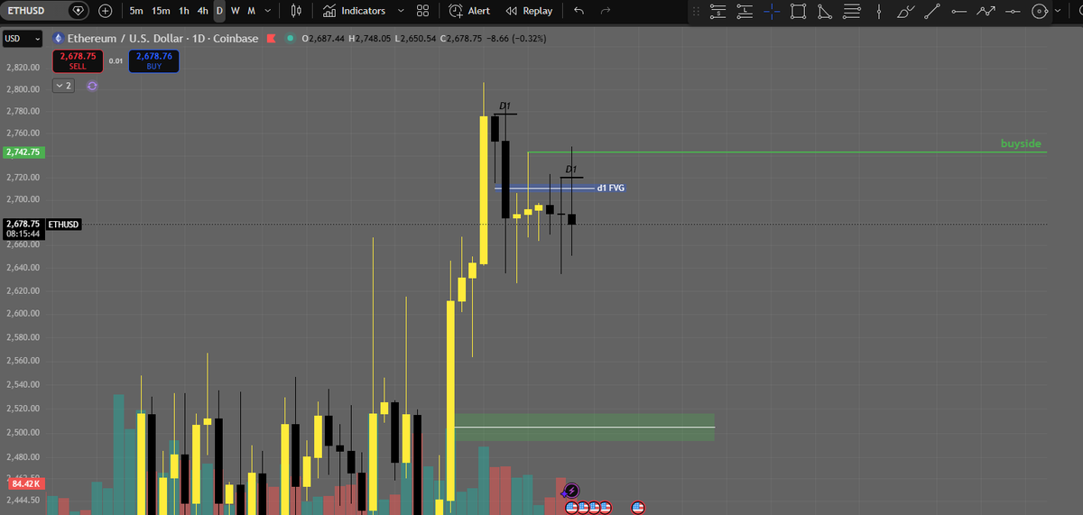
Task: Select the Fib retracement lines tool
Action: [852, 12]
